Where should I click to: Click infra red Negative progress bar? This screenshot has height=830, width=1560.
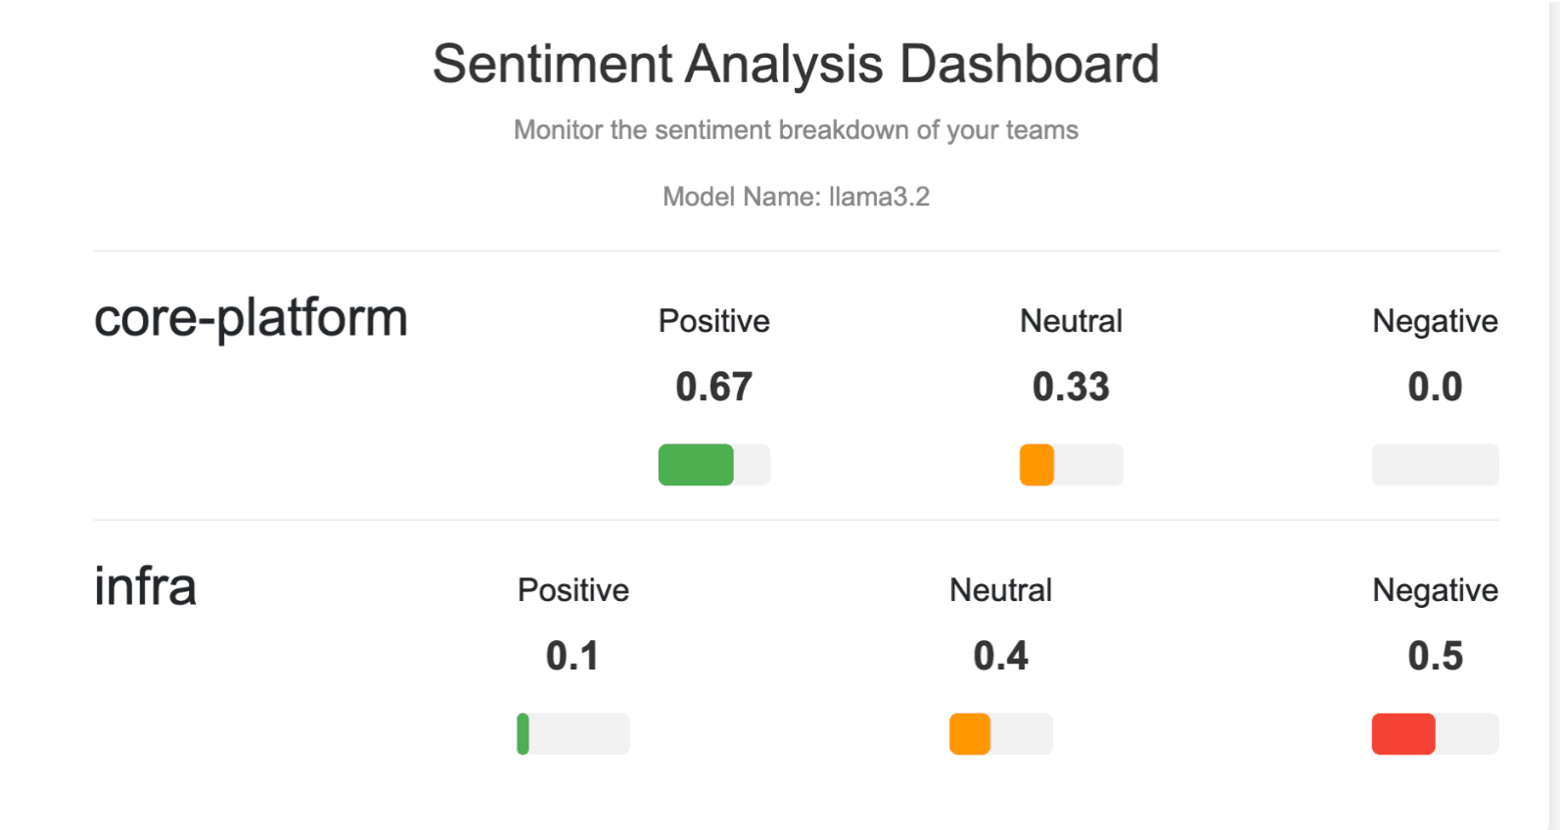point(1434,734)
